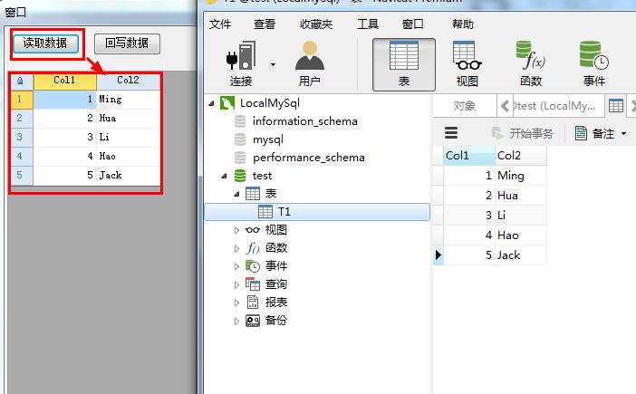Select the 函数 f() icon in tree
Image resolution: width=636 pixels, height=394 pixels.
click(x=253, y=248)
